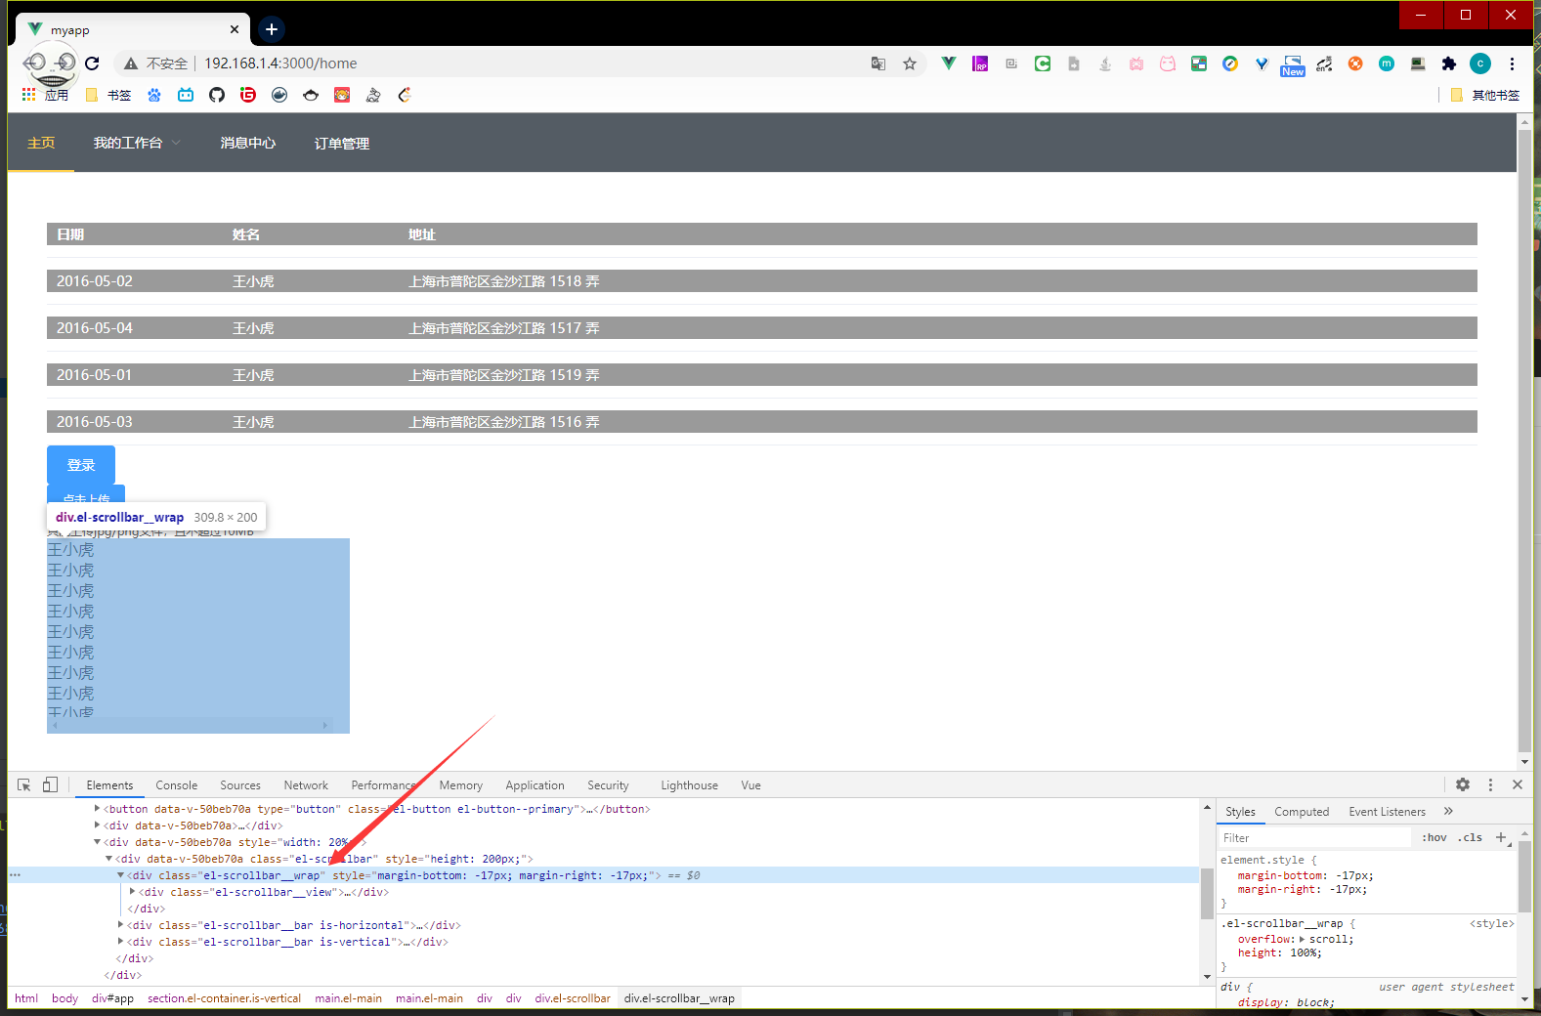The height and width of the screenshot is (1016, 1541).
Task: Click the horizontal scrollbar in name list
Action: pos(191,726)
